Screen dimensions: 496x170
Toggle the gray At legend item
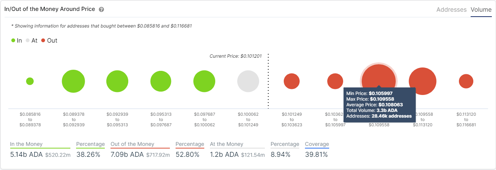31,40
